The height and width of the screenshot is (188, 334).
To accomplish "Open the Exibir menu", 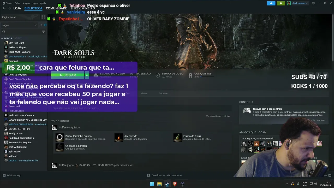I will pyautogui.click(x=17, y=3).
